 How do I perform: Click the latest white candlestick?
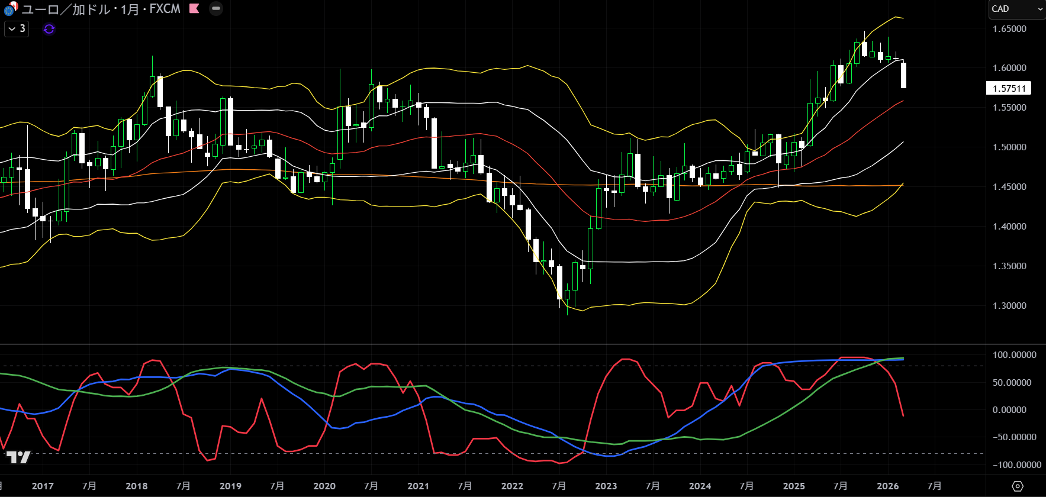pyautogui.click(x=903, y=75)
